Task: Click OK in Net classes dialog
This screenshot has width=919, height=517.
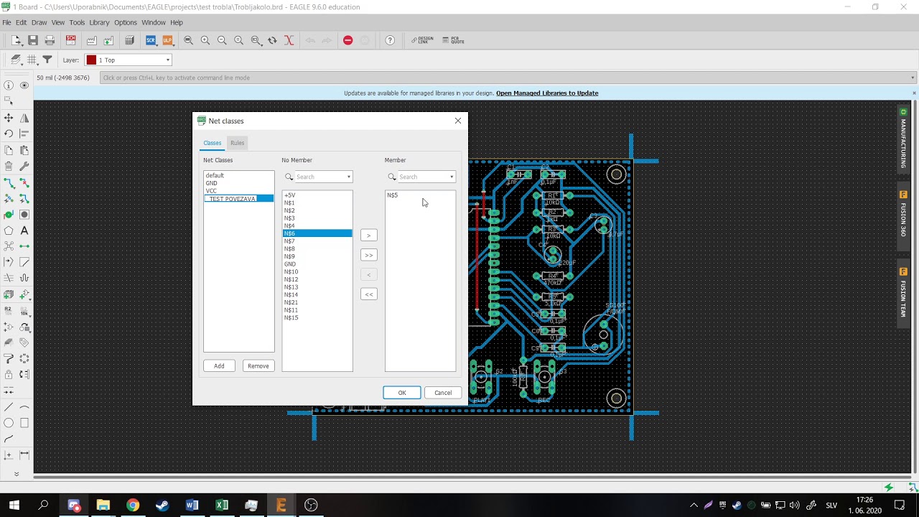Action: pos(402,393)
